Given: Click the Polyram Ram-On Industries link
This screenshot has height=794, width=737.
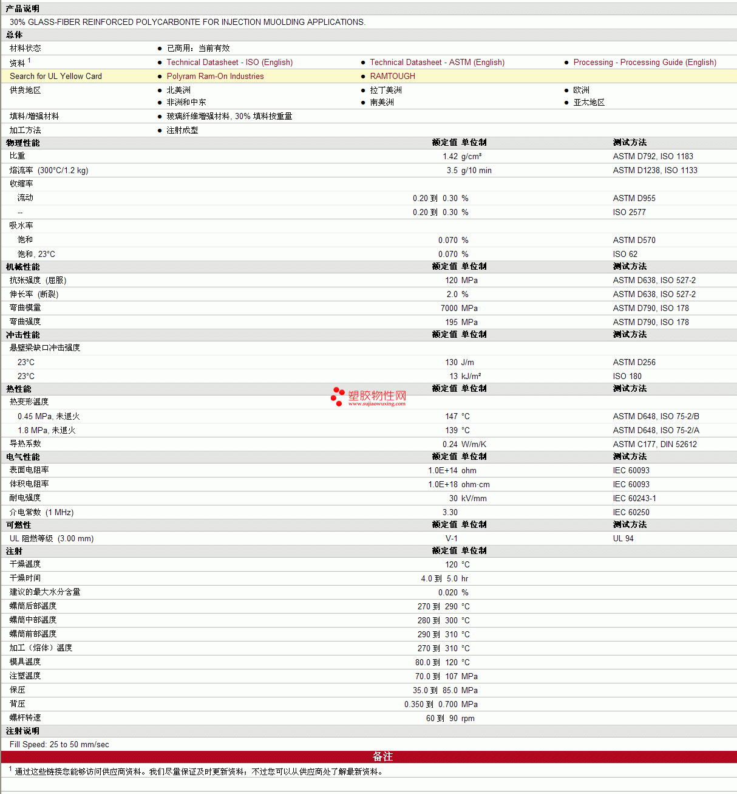Looking at the screenshot, I should click(x=216, y=77).
